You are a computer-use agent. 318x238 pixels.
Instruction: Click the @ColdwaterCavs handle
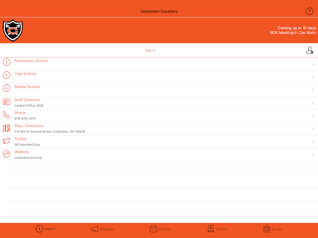coord(27,144)
